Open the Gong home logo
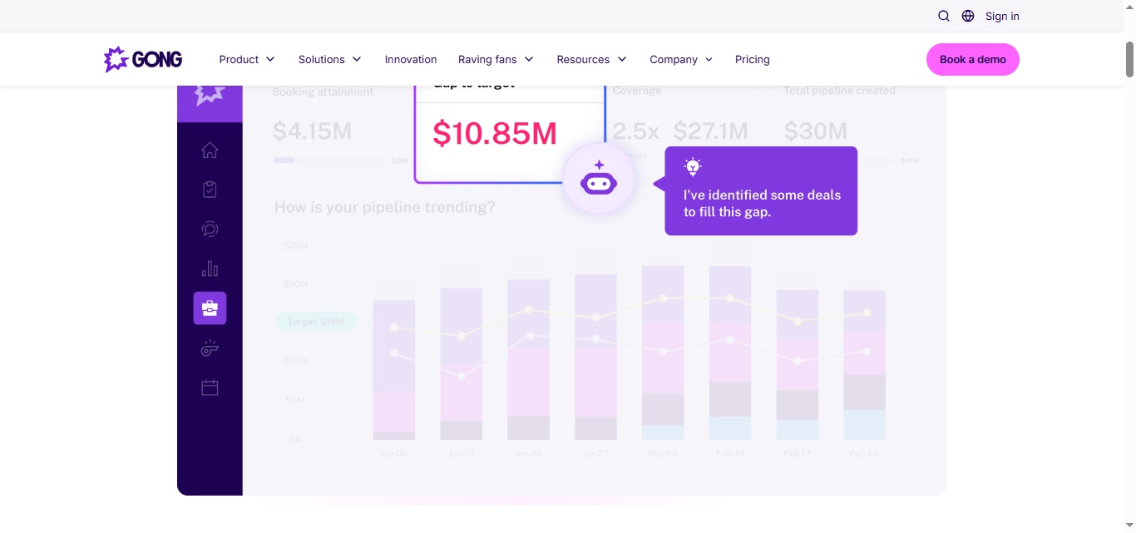This screenshot has width=1136, height=533. (142, 59)
